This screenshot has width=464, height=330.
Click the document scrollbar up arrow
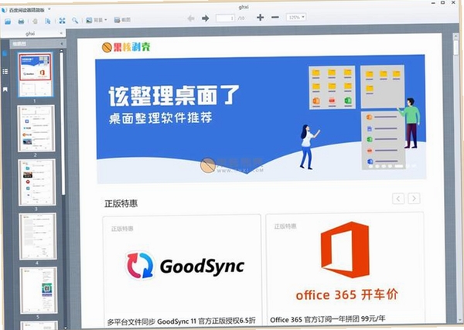[455, 36]
